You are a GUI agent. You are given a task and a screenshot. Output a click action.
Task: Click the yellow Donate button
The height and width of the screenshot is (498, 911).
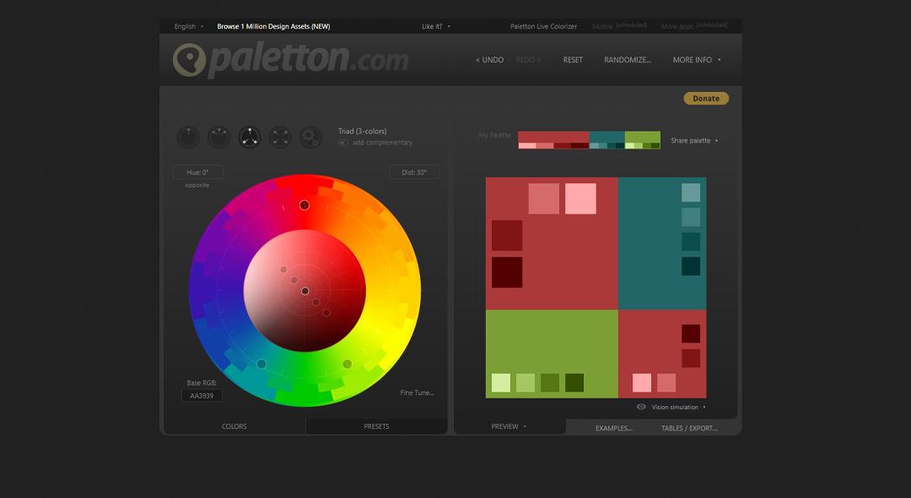(706, 98)
